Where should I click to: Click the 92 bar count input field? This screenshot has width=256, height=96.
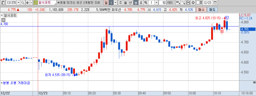[x=163, y=3]
